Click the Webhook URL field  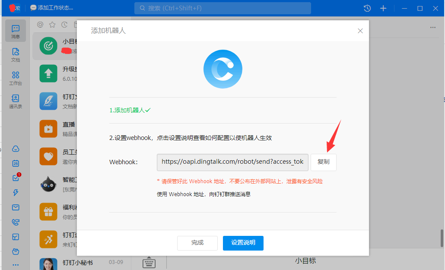[x=232, y=162]
